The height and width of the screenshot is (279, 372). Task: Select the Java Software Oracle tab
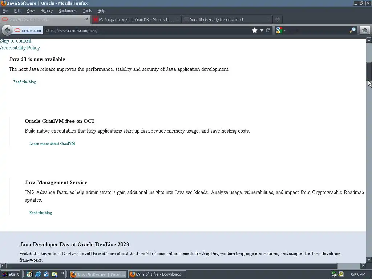45,20
